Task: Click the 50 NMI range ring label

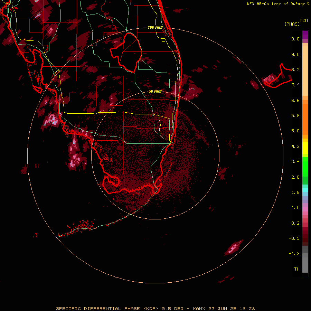Action: coord(155,91)
